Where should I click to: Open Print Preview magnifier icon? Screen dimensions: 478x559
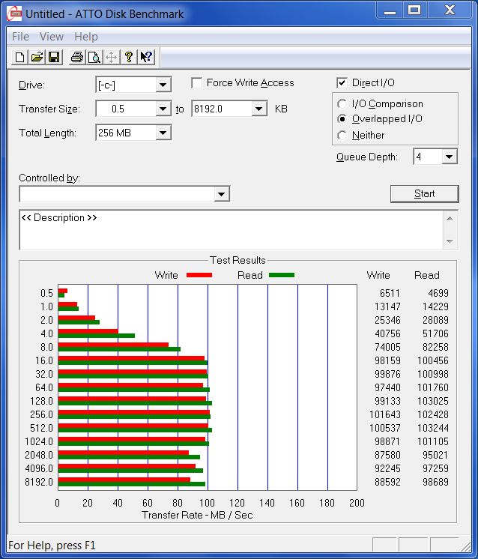pyautogui.click(x=94, y=57)
